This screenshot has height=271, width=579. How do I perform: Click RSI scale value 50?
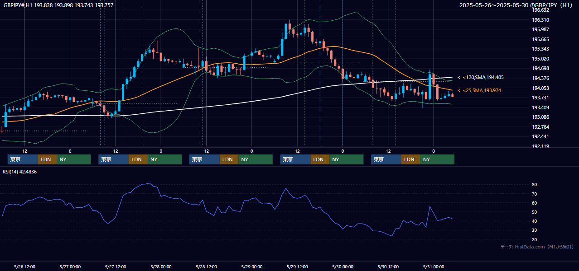535,212
